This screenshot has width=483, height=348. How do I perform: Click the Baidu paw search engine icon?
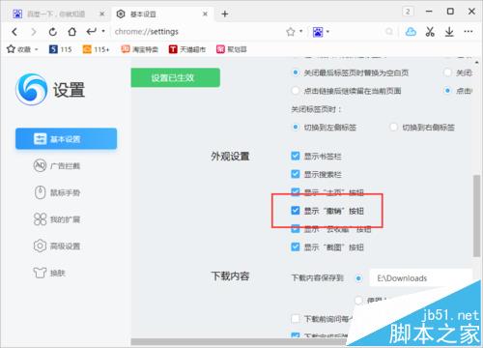click(x=318, y=32)
